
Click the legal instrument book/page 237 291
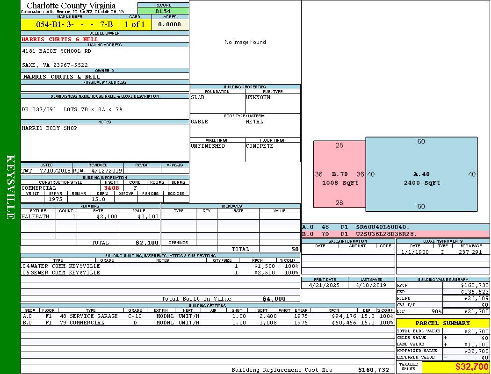(469, 252)
